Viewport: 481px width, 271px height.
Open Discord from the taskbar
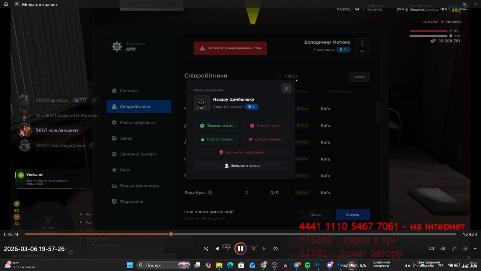tap(330, 265)
